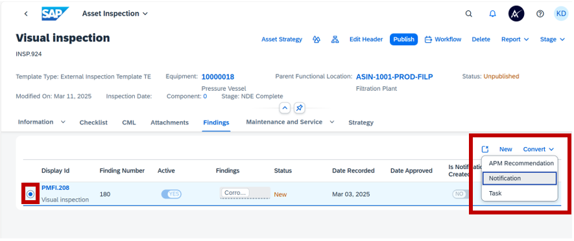Open equipment link 10000018
The height and width of the screenshot is (241, 574).
pyautogui.click(x=218, y=77)
